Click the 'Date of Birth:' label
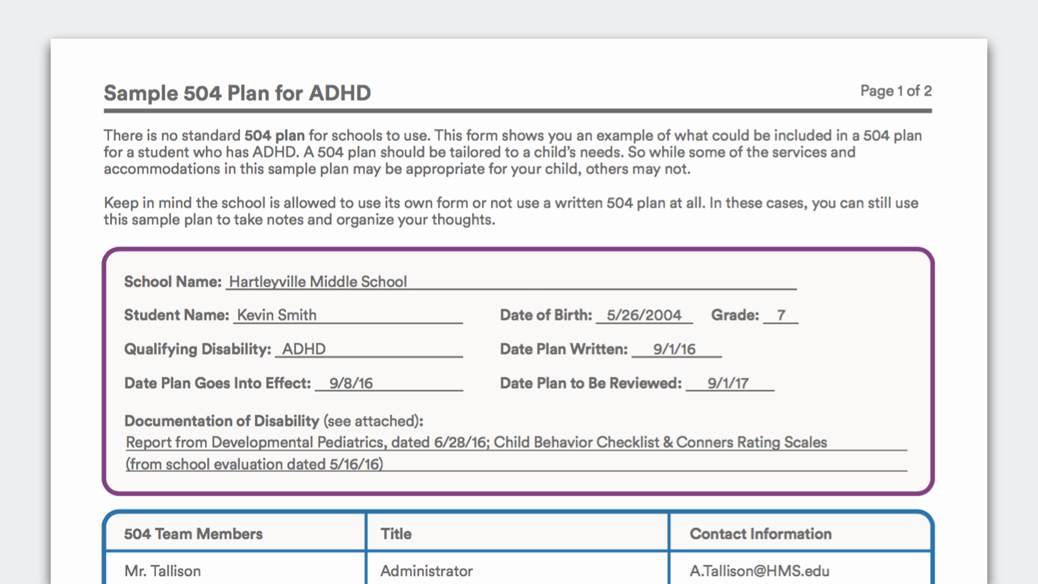Image resolution: width=1038 pixels, height=584 pixels. coord(546,315)
